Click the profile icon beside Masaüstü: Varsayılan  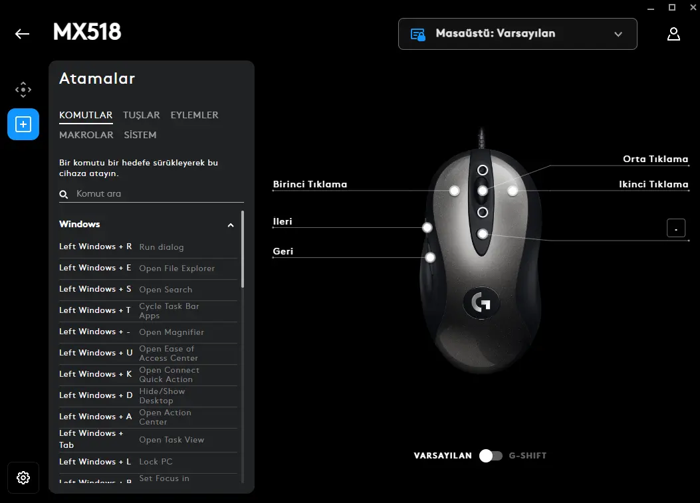[x=418, y=35]
